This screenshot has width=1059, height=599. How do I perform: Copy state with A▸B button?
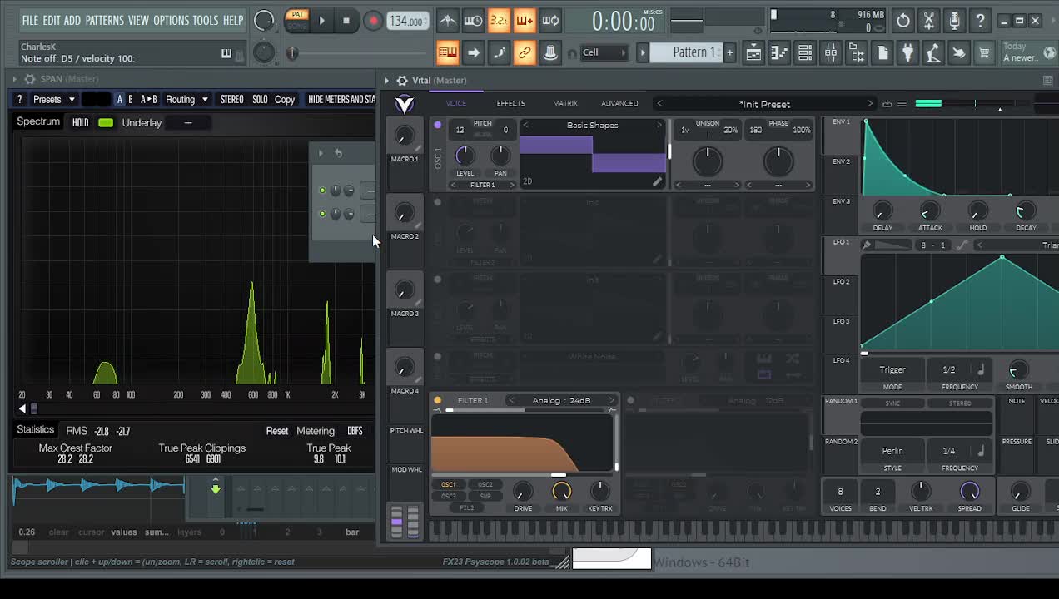point(149,99)
